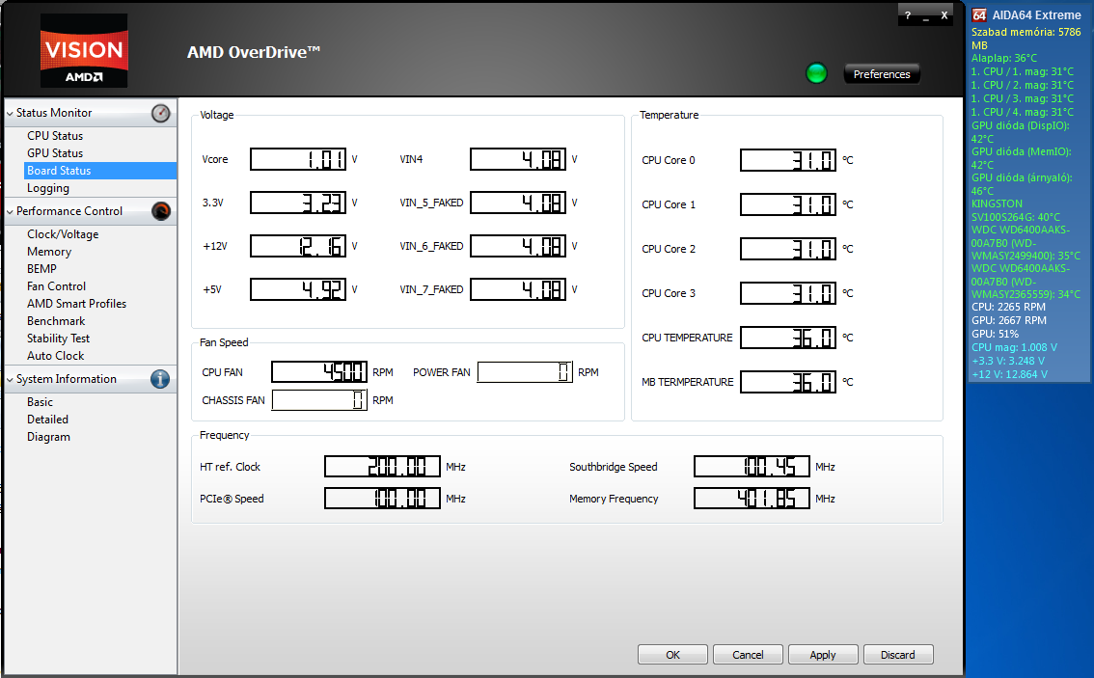Open Fan Control settings

point(57,286)
